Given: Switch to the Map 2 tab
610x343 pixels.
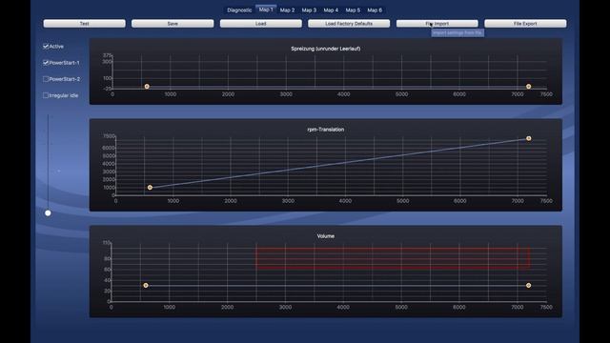Looking at the screenshot, I should 288,10.
